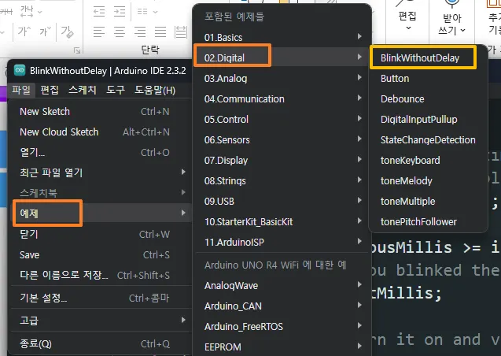Open the 도구 menu
The image size is (501, 356).
pyautogui.click(x=116, y=90)
